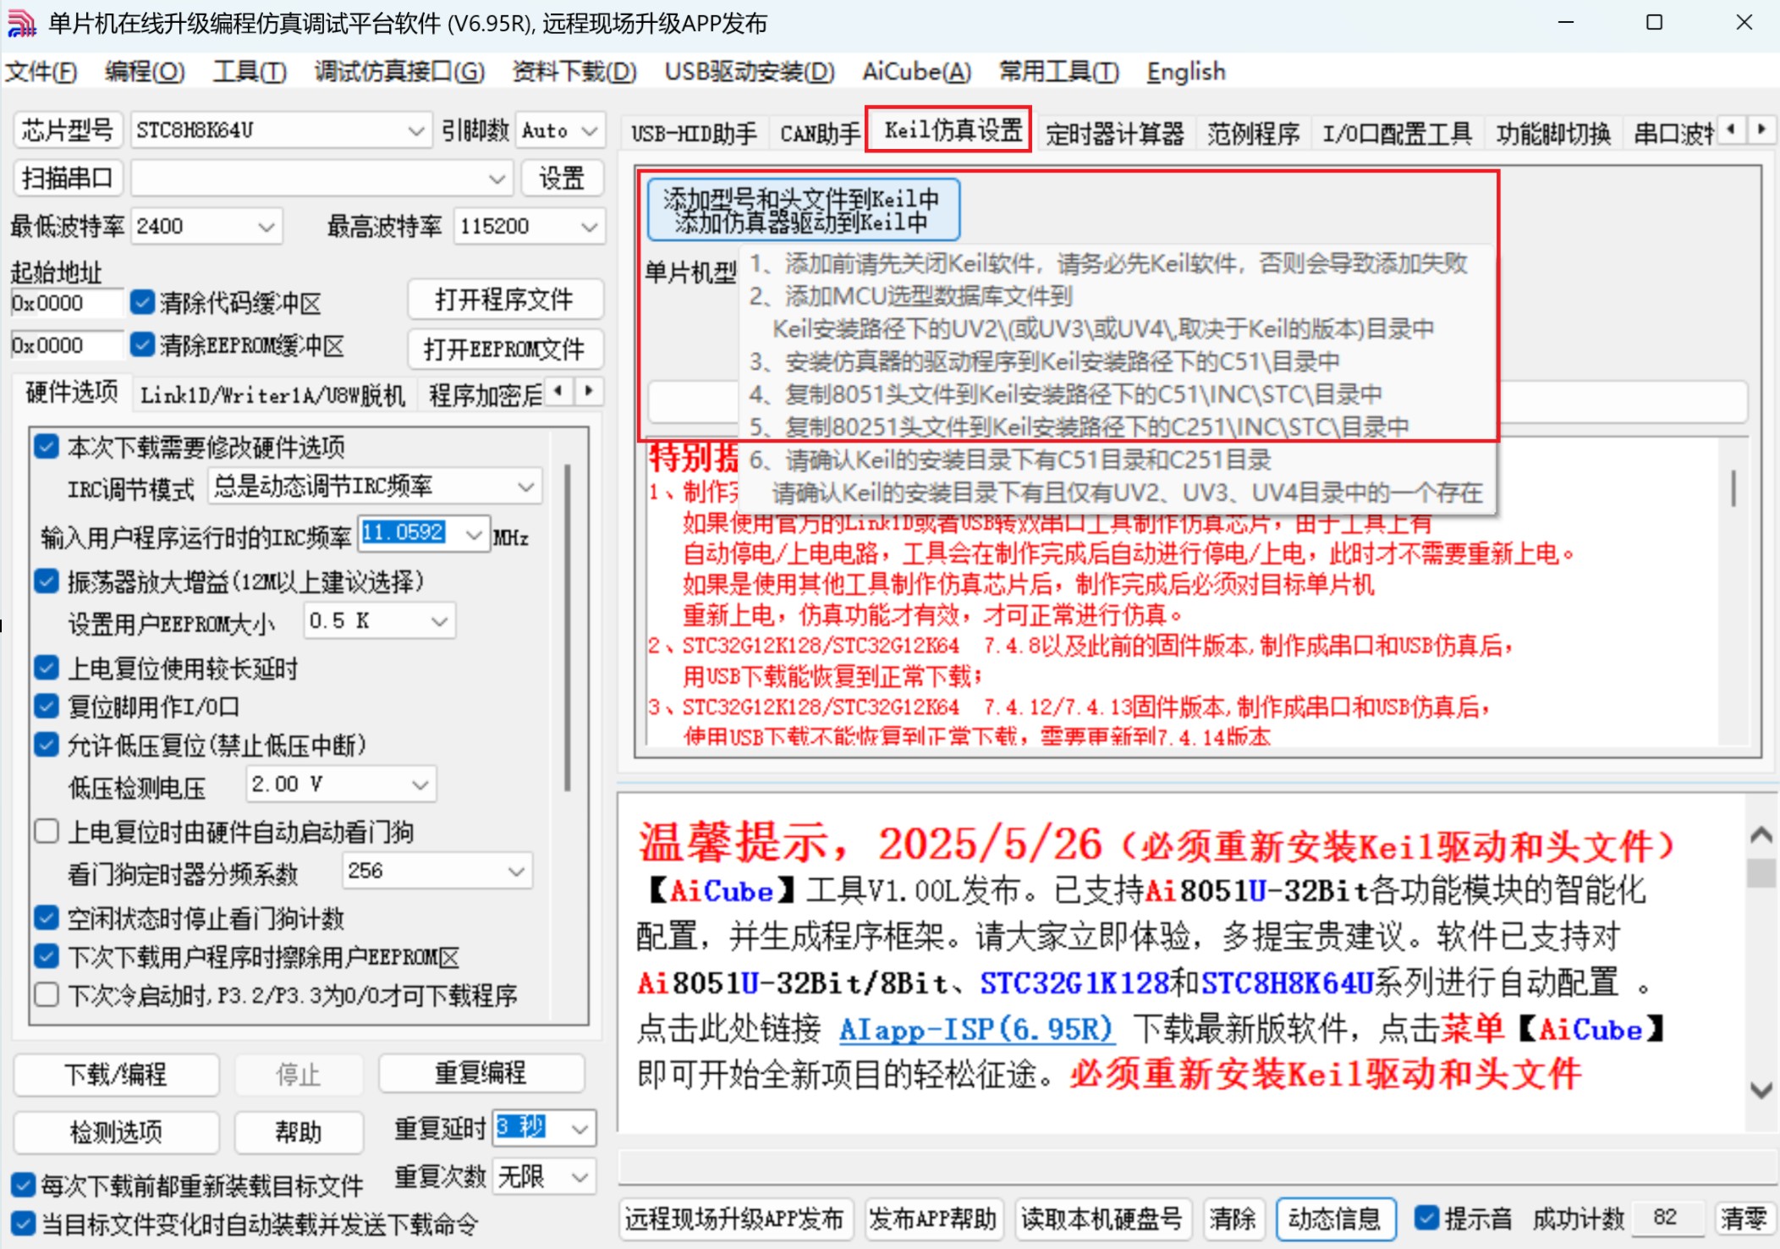Toggle 每次下载前都重新装载目标文件
1780x1249 pixels.
(24, 1185)
